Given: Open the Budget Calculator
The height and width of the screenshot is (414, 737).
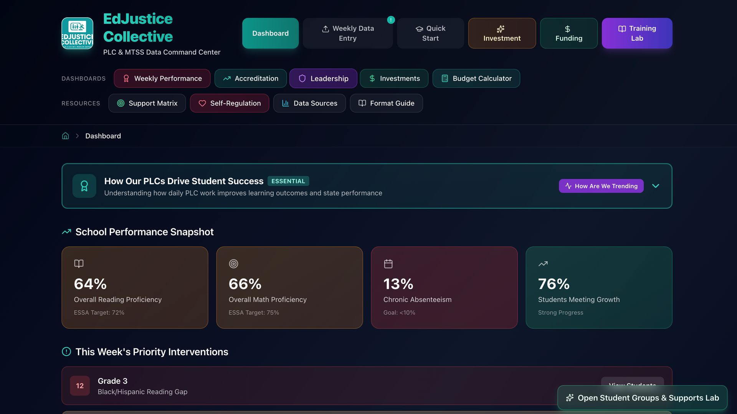Looking at the screenshot, I should pyautogui.click(x=476, y=79).
